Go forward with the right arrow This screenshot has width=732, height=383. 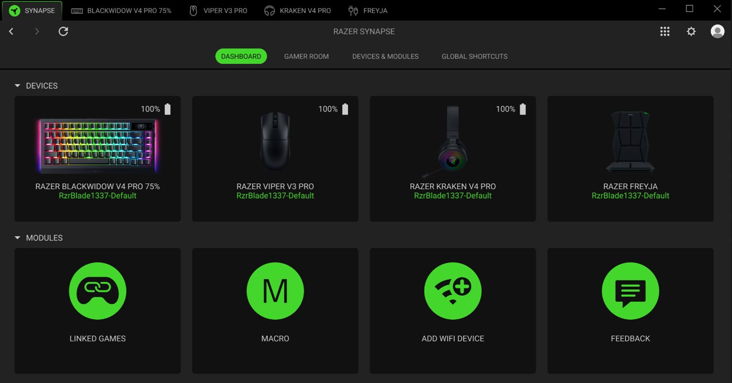[x=37, y=31]
